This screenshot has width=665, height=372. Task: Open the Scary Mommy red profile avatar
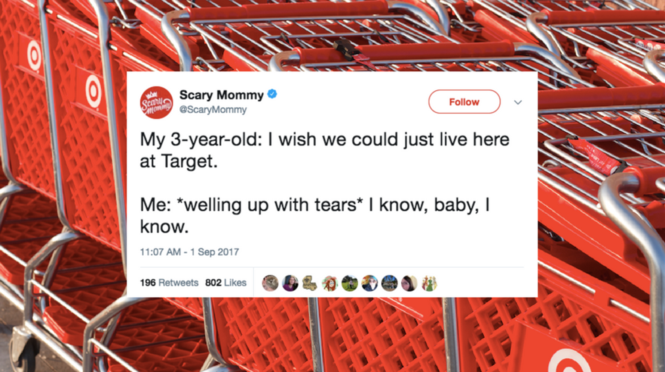coord(156,103)
